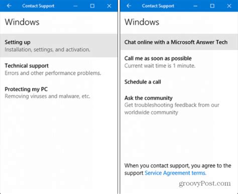Open the Service Agreement terms link
Image resolution: width=238 pixels, height=194 pixels.
(x=175, y=173)
